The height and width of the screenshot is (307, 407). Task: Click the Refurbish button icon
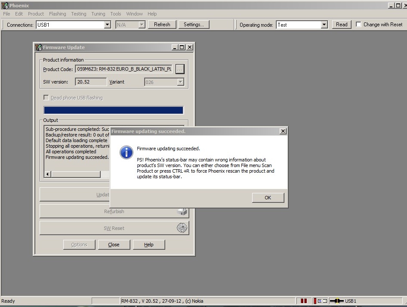click(x=182, y=211)
